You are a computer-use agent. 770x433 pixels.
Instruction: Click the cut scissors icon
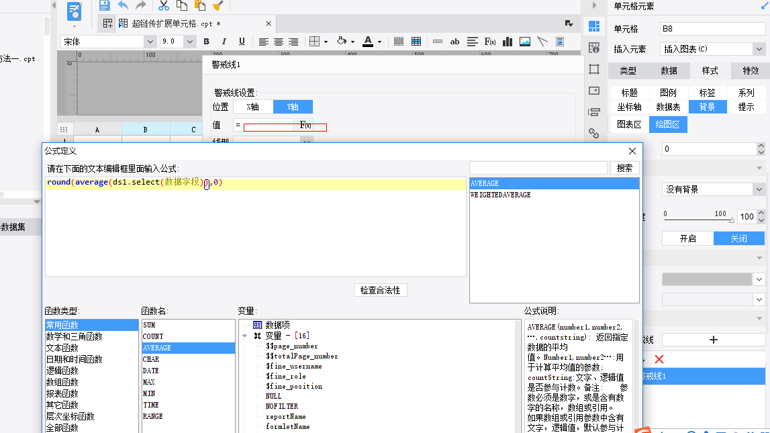point(164,6)
